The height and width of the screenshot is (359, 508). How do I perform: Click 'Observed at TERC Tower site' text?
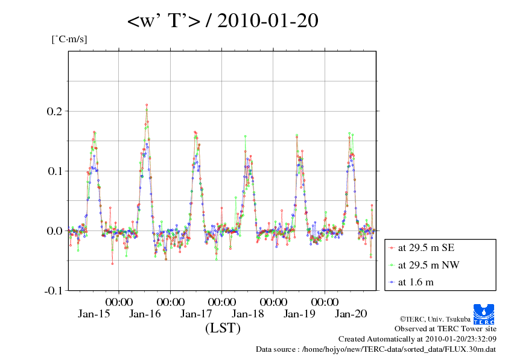(x=445, y=329)
